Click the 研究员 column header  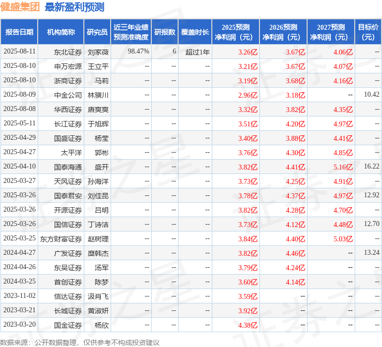pos(97,32)
